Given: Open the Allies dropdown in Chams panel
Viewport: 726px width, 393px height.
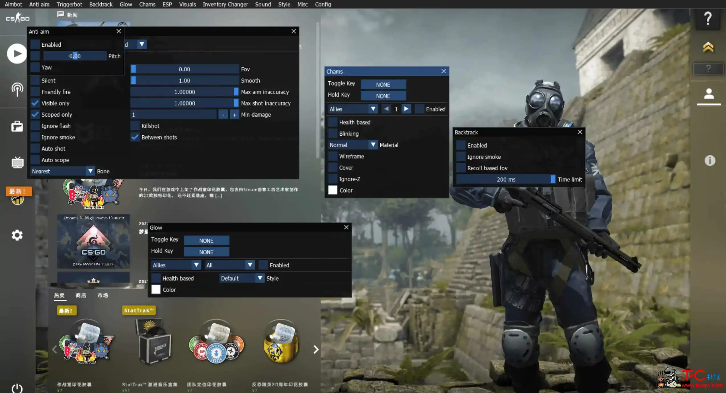Looking at the screenshot, I should click(x=352, y=109).
